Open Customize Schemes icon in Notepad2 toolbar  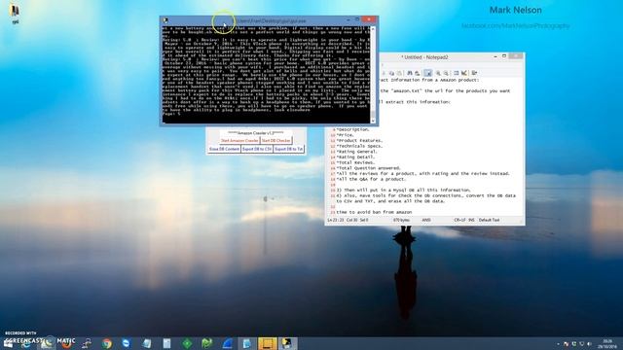pyautogui.click(x=464, y=73)
